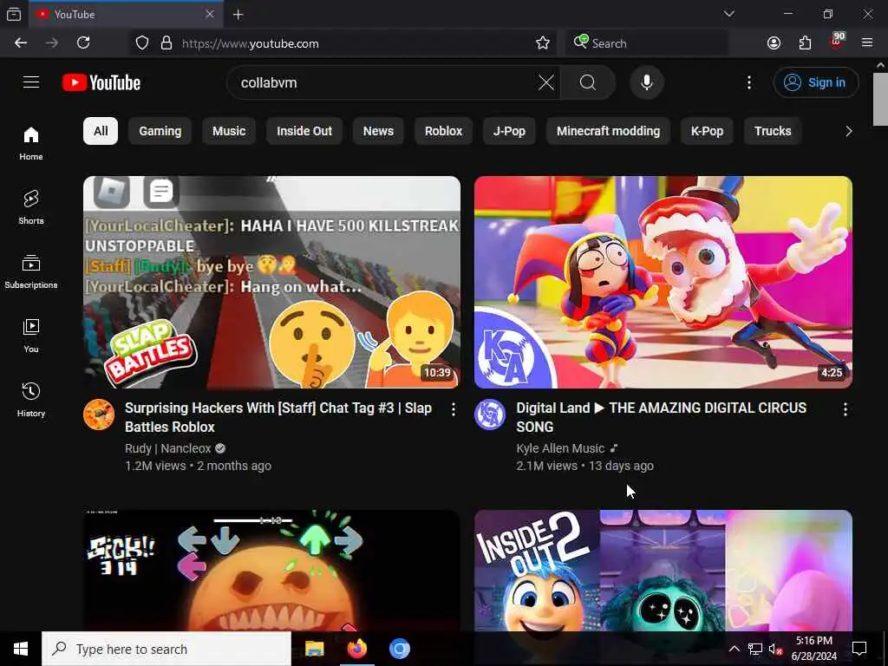The width and height of the screenshot is (888, 666).
Task: Open the blue circular browser icon in the taskbar
Action: click(399, 649)
